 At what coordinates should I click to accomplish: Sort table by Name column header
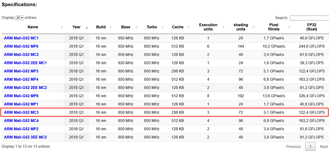(x=33, y=27)
